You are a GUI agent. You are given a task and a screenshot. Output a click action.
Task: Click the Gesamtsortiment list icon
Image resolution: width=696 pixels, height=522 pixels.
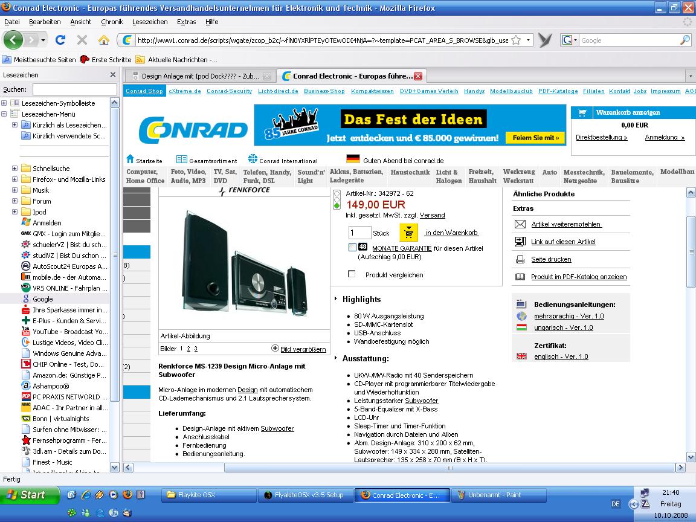[181, 159]
